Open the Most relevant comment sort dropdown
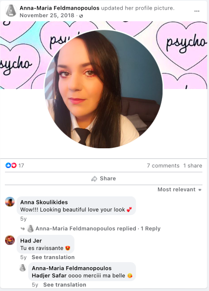 tap(179, 189)
